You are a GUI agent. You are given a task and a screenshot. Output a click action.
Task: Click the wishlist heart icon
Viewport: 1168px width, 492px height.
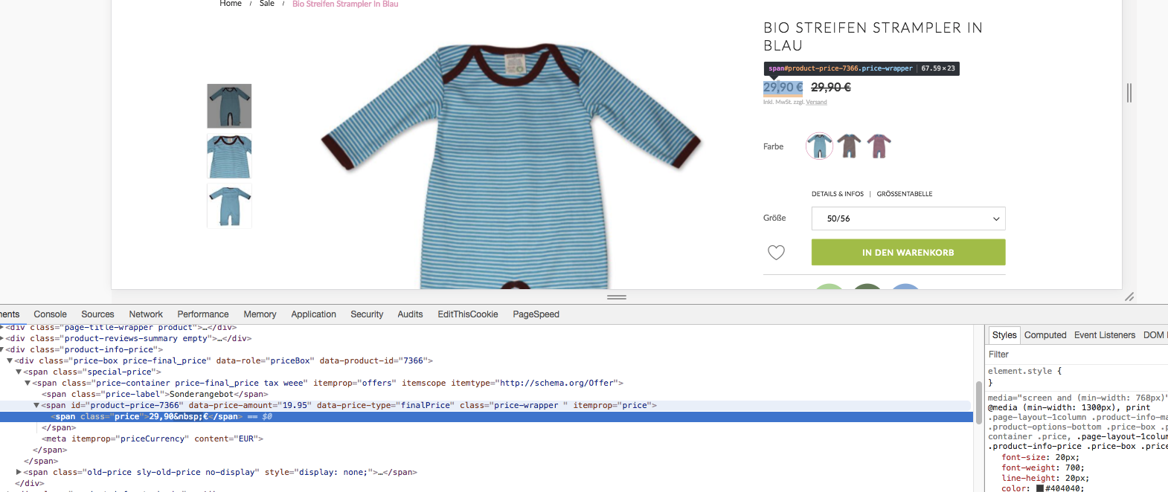(x=776, y=253)
